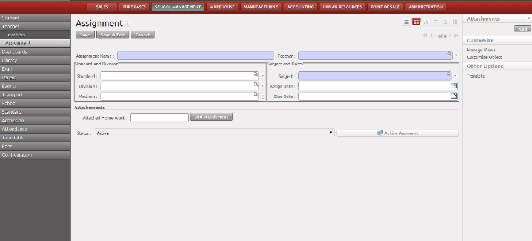Open Manufacturing top menu
Viewport: 532px width, 241px height.
(261, 7)
